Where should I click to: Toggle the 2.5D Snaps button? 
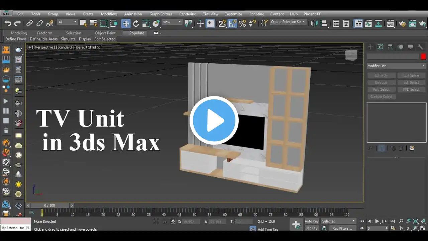point(222,23)
